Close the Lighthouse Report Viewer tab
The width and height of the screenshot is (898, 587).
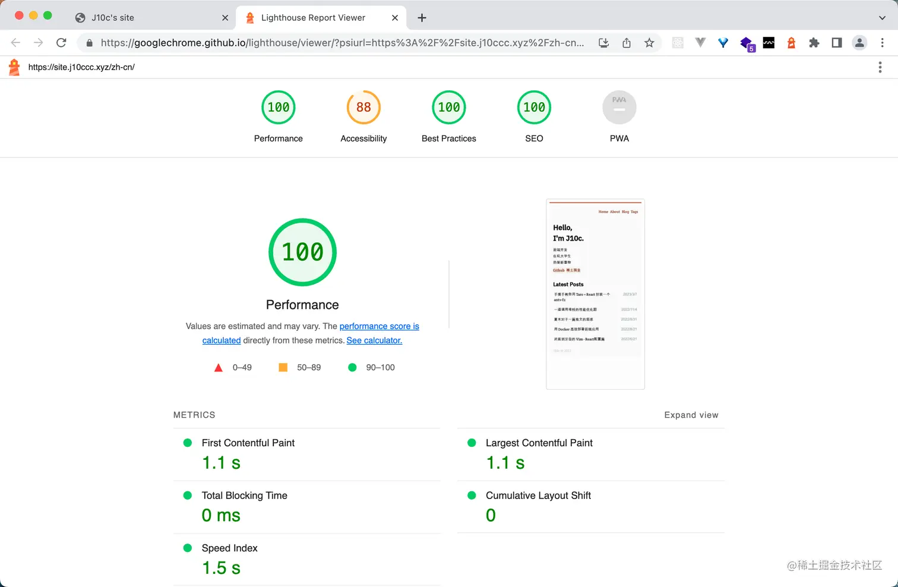pyautogui.click(x=395, y=18)
